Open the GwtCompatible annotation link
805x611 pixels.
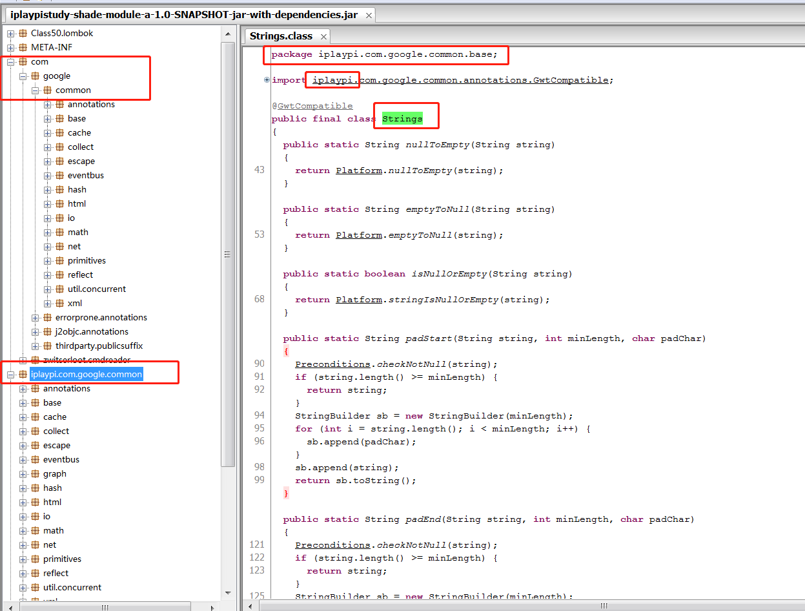[315, 106]
